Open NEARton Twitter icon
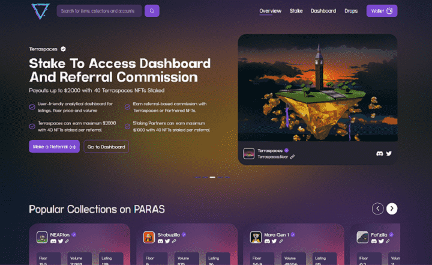Screen dimensions: 432x265 (x=61, y=241)
